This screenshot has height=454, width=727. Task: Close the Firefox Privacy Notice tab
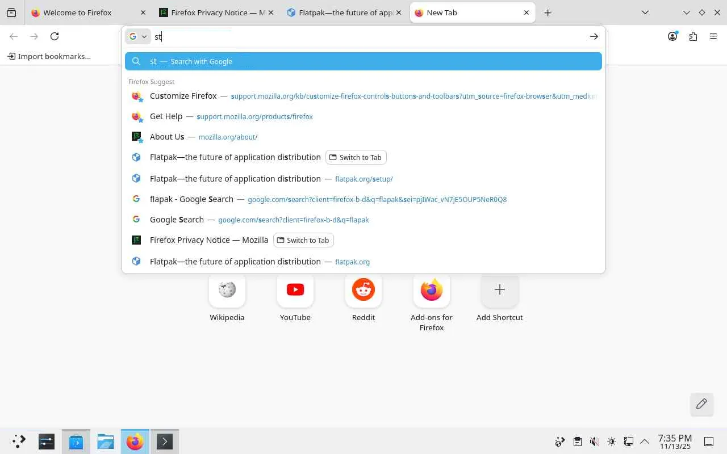pyautogui.click(x=270, y=12)
